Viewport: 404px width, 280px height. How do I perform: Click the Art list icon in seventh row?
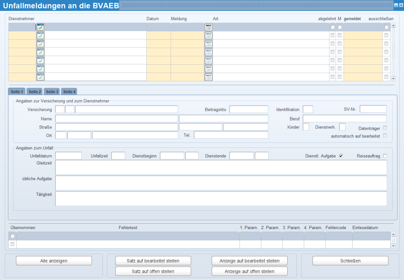pyautogui.click(x=209, y=77)
